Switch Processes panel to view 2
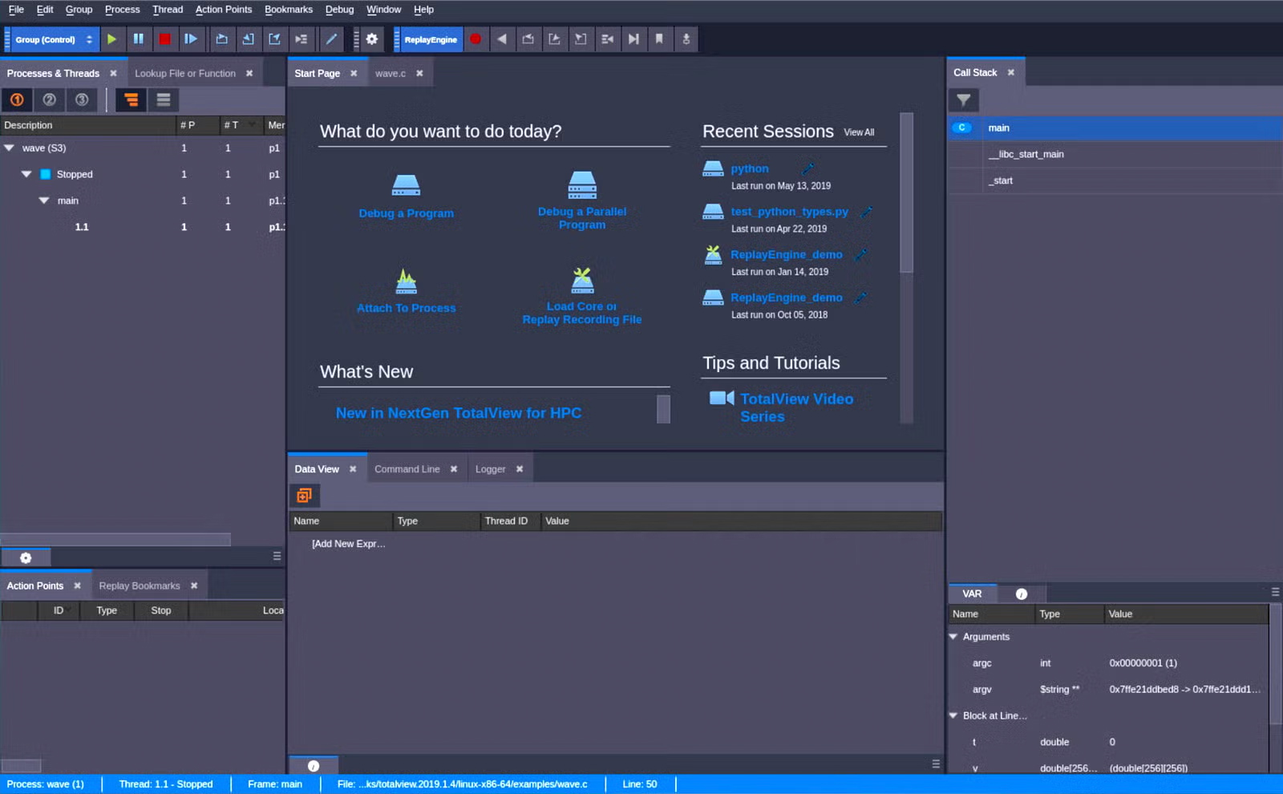Screen dimensions: 1283x794 click(49, 99)
